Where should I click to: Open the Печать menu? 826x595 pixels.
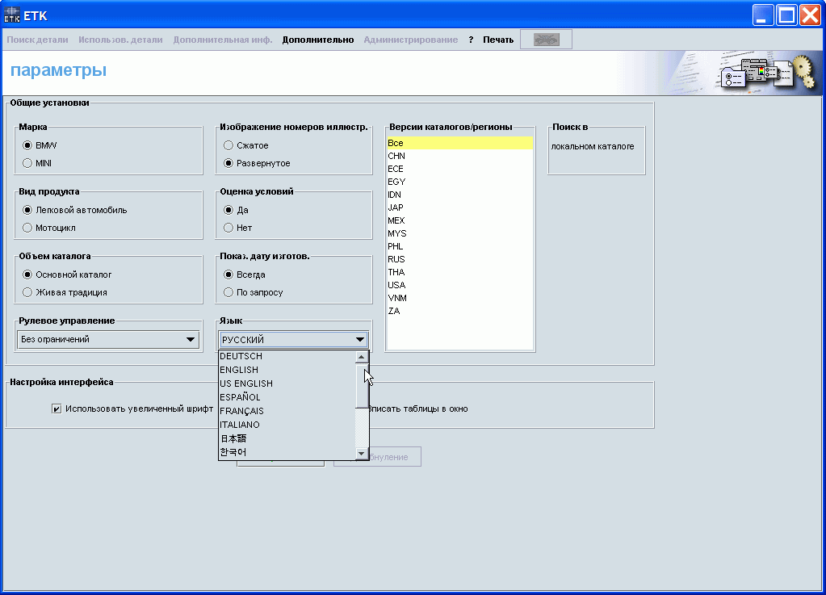point(498,40)
